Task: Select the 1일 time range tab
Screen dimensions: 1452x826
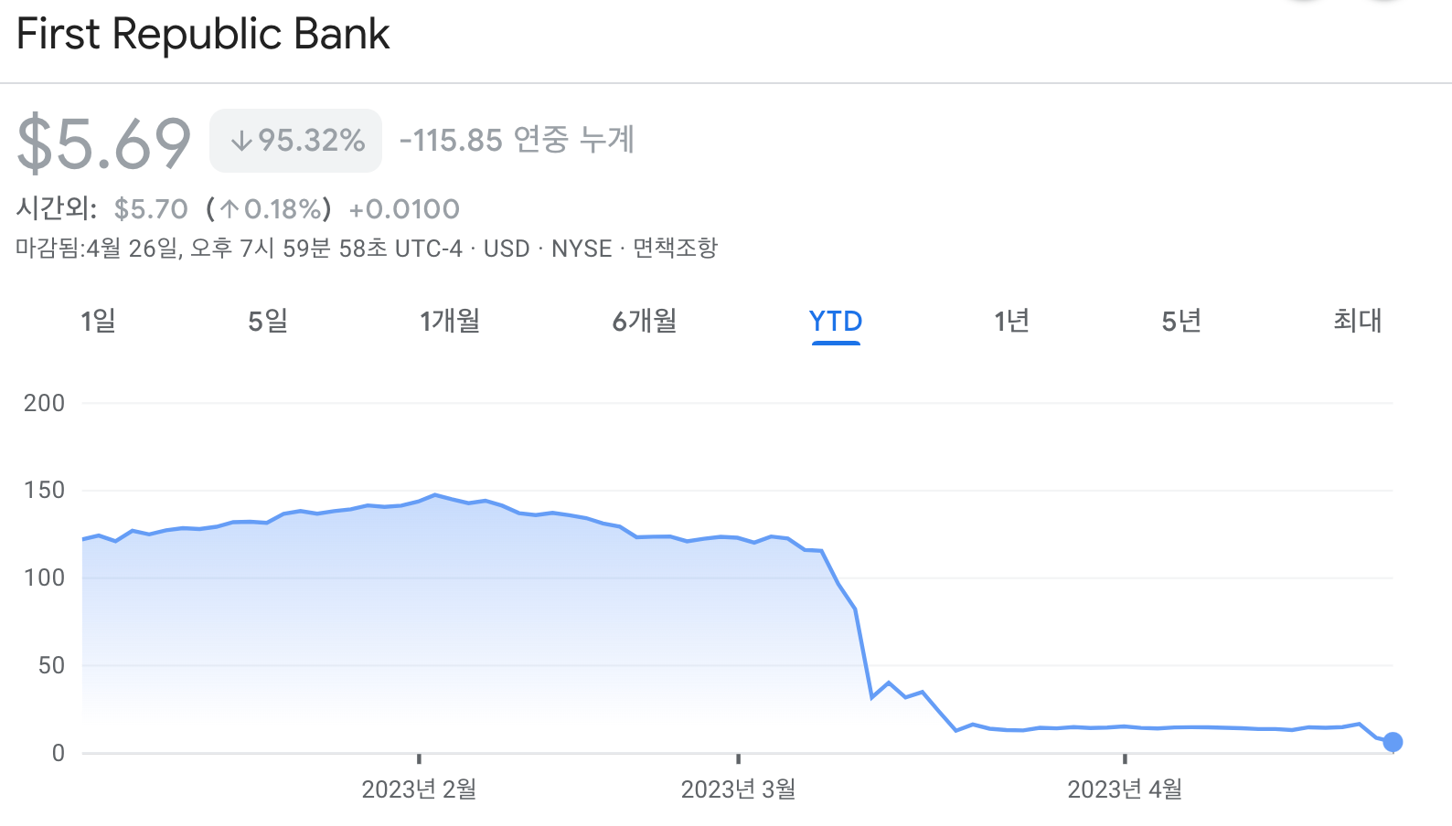Action: point(98,321)
